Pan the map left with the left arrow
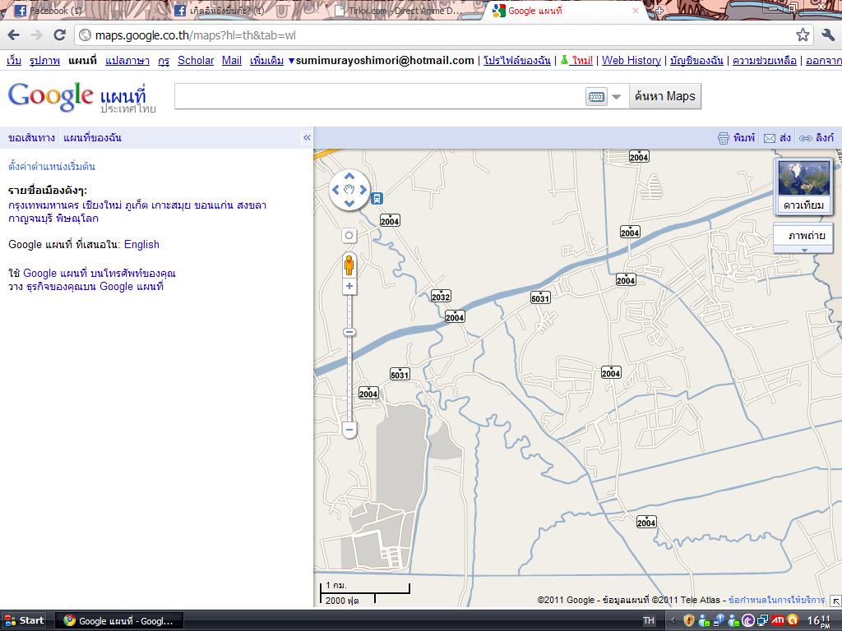The image size is (842, 631). pos(335,190)
